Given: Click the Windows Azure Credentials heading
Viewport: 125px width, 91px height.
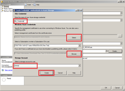Looking at the screenshot, I should [25, 25].
